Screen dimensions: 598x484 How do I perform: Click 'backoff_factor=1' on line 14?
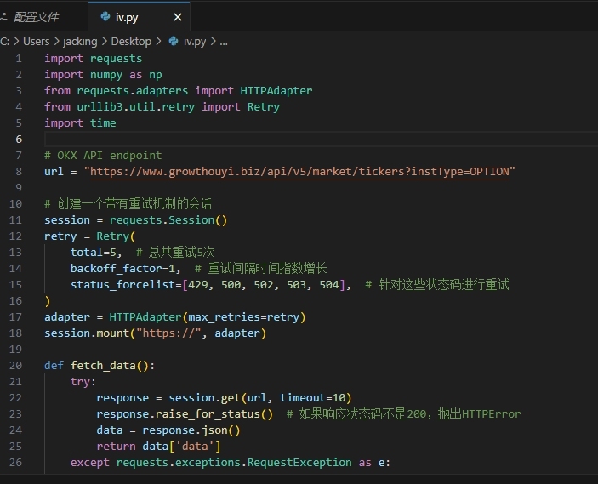122,269
